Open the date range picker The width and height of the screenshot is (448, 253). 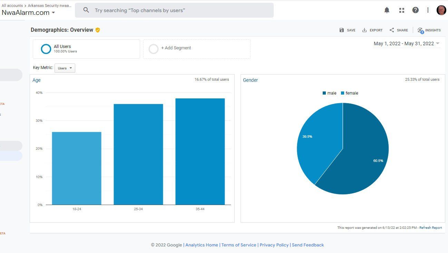407,43
